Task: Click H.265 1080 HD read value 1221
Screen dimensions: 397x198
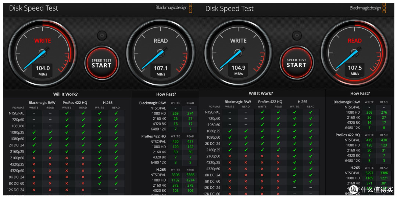Action: pyautogui.click(x=384, y=178)
